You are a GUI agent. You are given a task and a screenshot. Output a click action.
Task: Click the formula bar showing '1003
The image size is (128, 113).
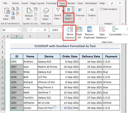(x=56, y=30)
